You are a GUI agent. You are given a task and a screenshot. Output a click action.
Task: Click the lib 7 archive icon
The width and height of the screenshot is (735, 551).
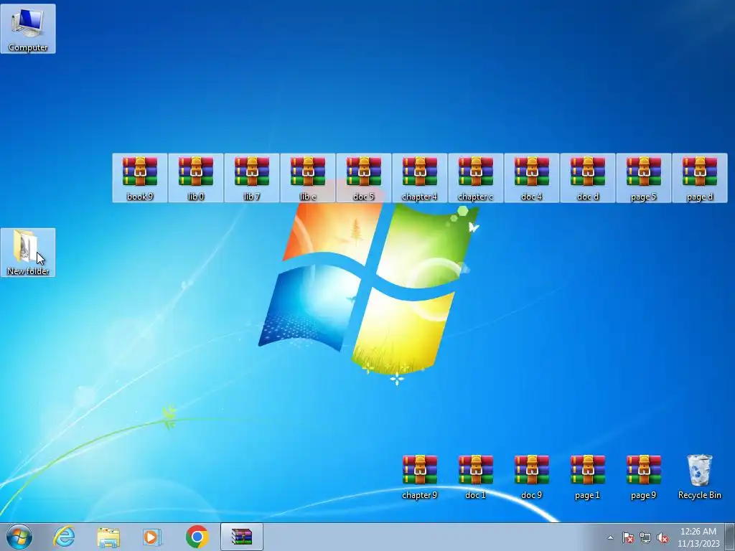coord(252,178)
